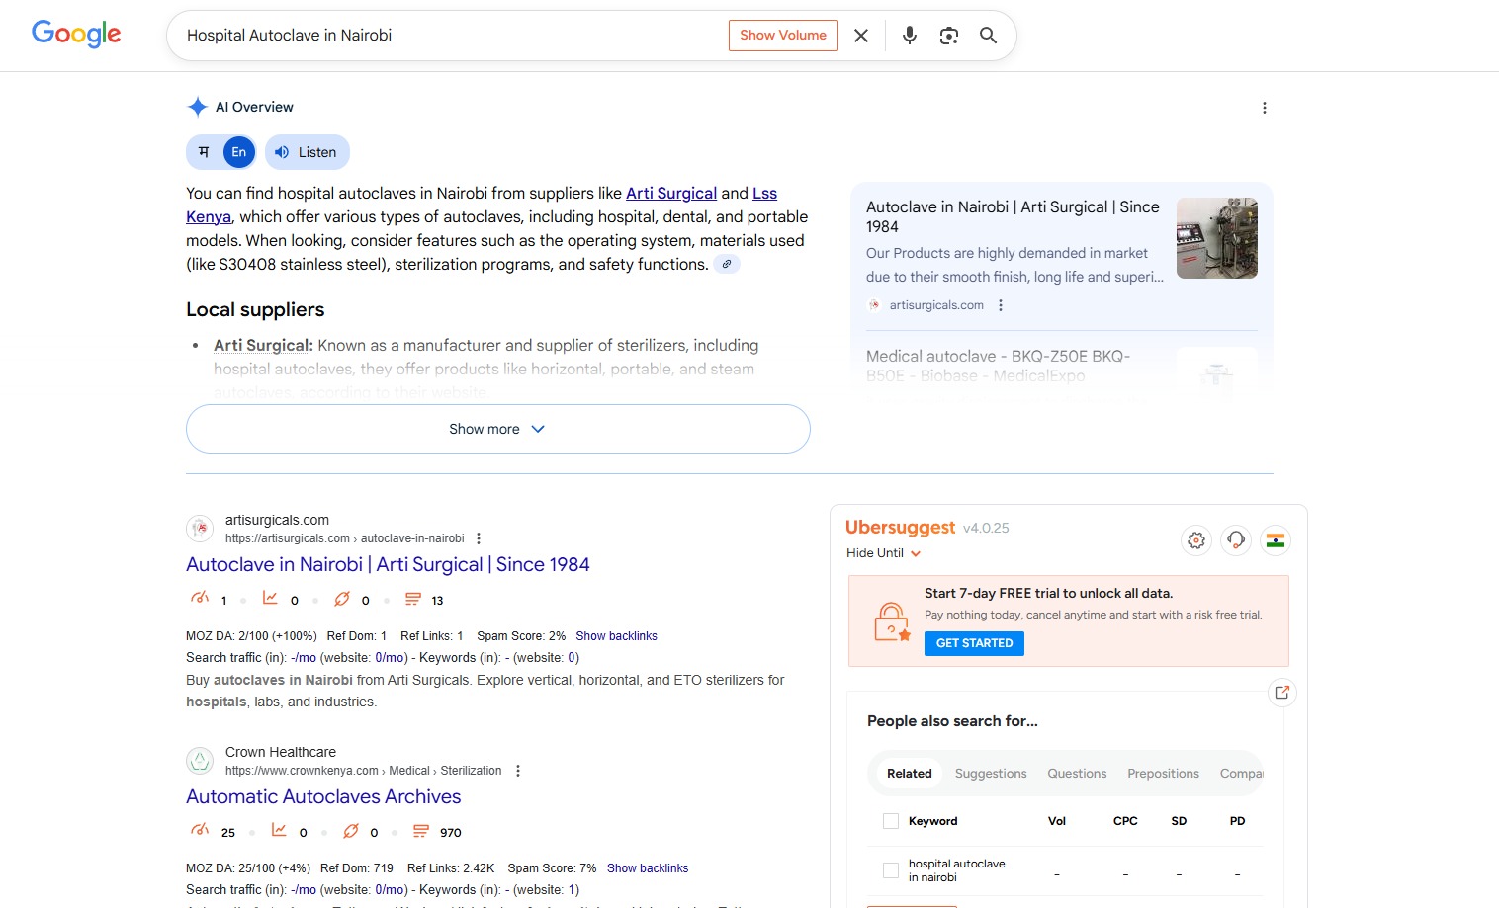Play the AI Overview with Listen
The height and width of the screenshot is (908, 1499).
(308, 152)
